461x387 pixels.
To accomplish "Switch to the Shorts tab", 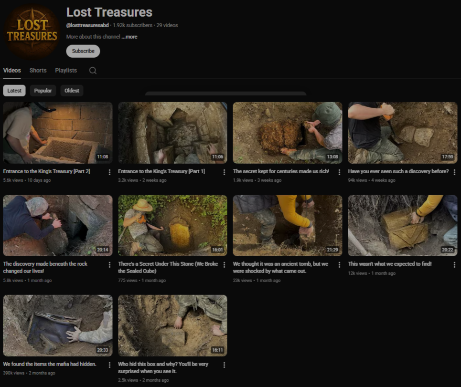I will tap(38, 70).
